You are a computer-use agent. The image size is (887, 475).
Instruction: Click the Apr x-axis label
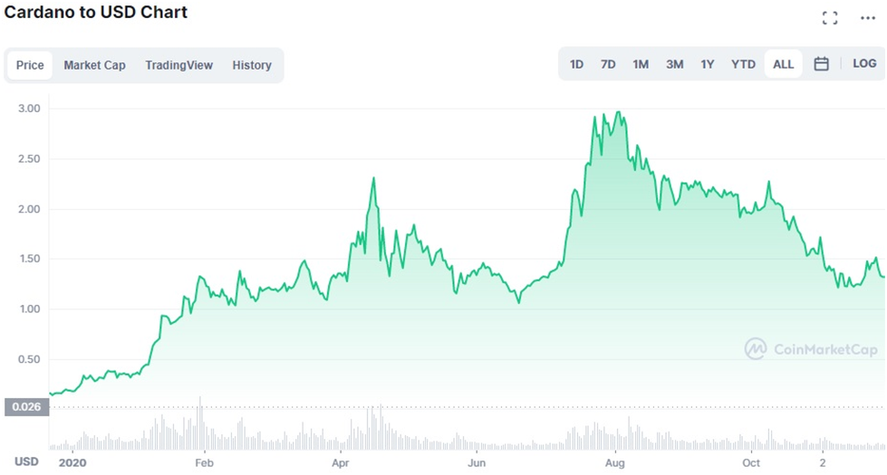tap(340, 463)
